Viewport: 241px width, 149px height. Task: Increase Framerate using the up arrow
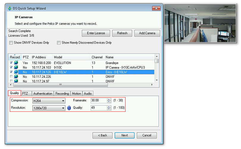pyautogui.click(x=109, y=99)
